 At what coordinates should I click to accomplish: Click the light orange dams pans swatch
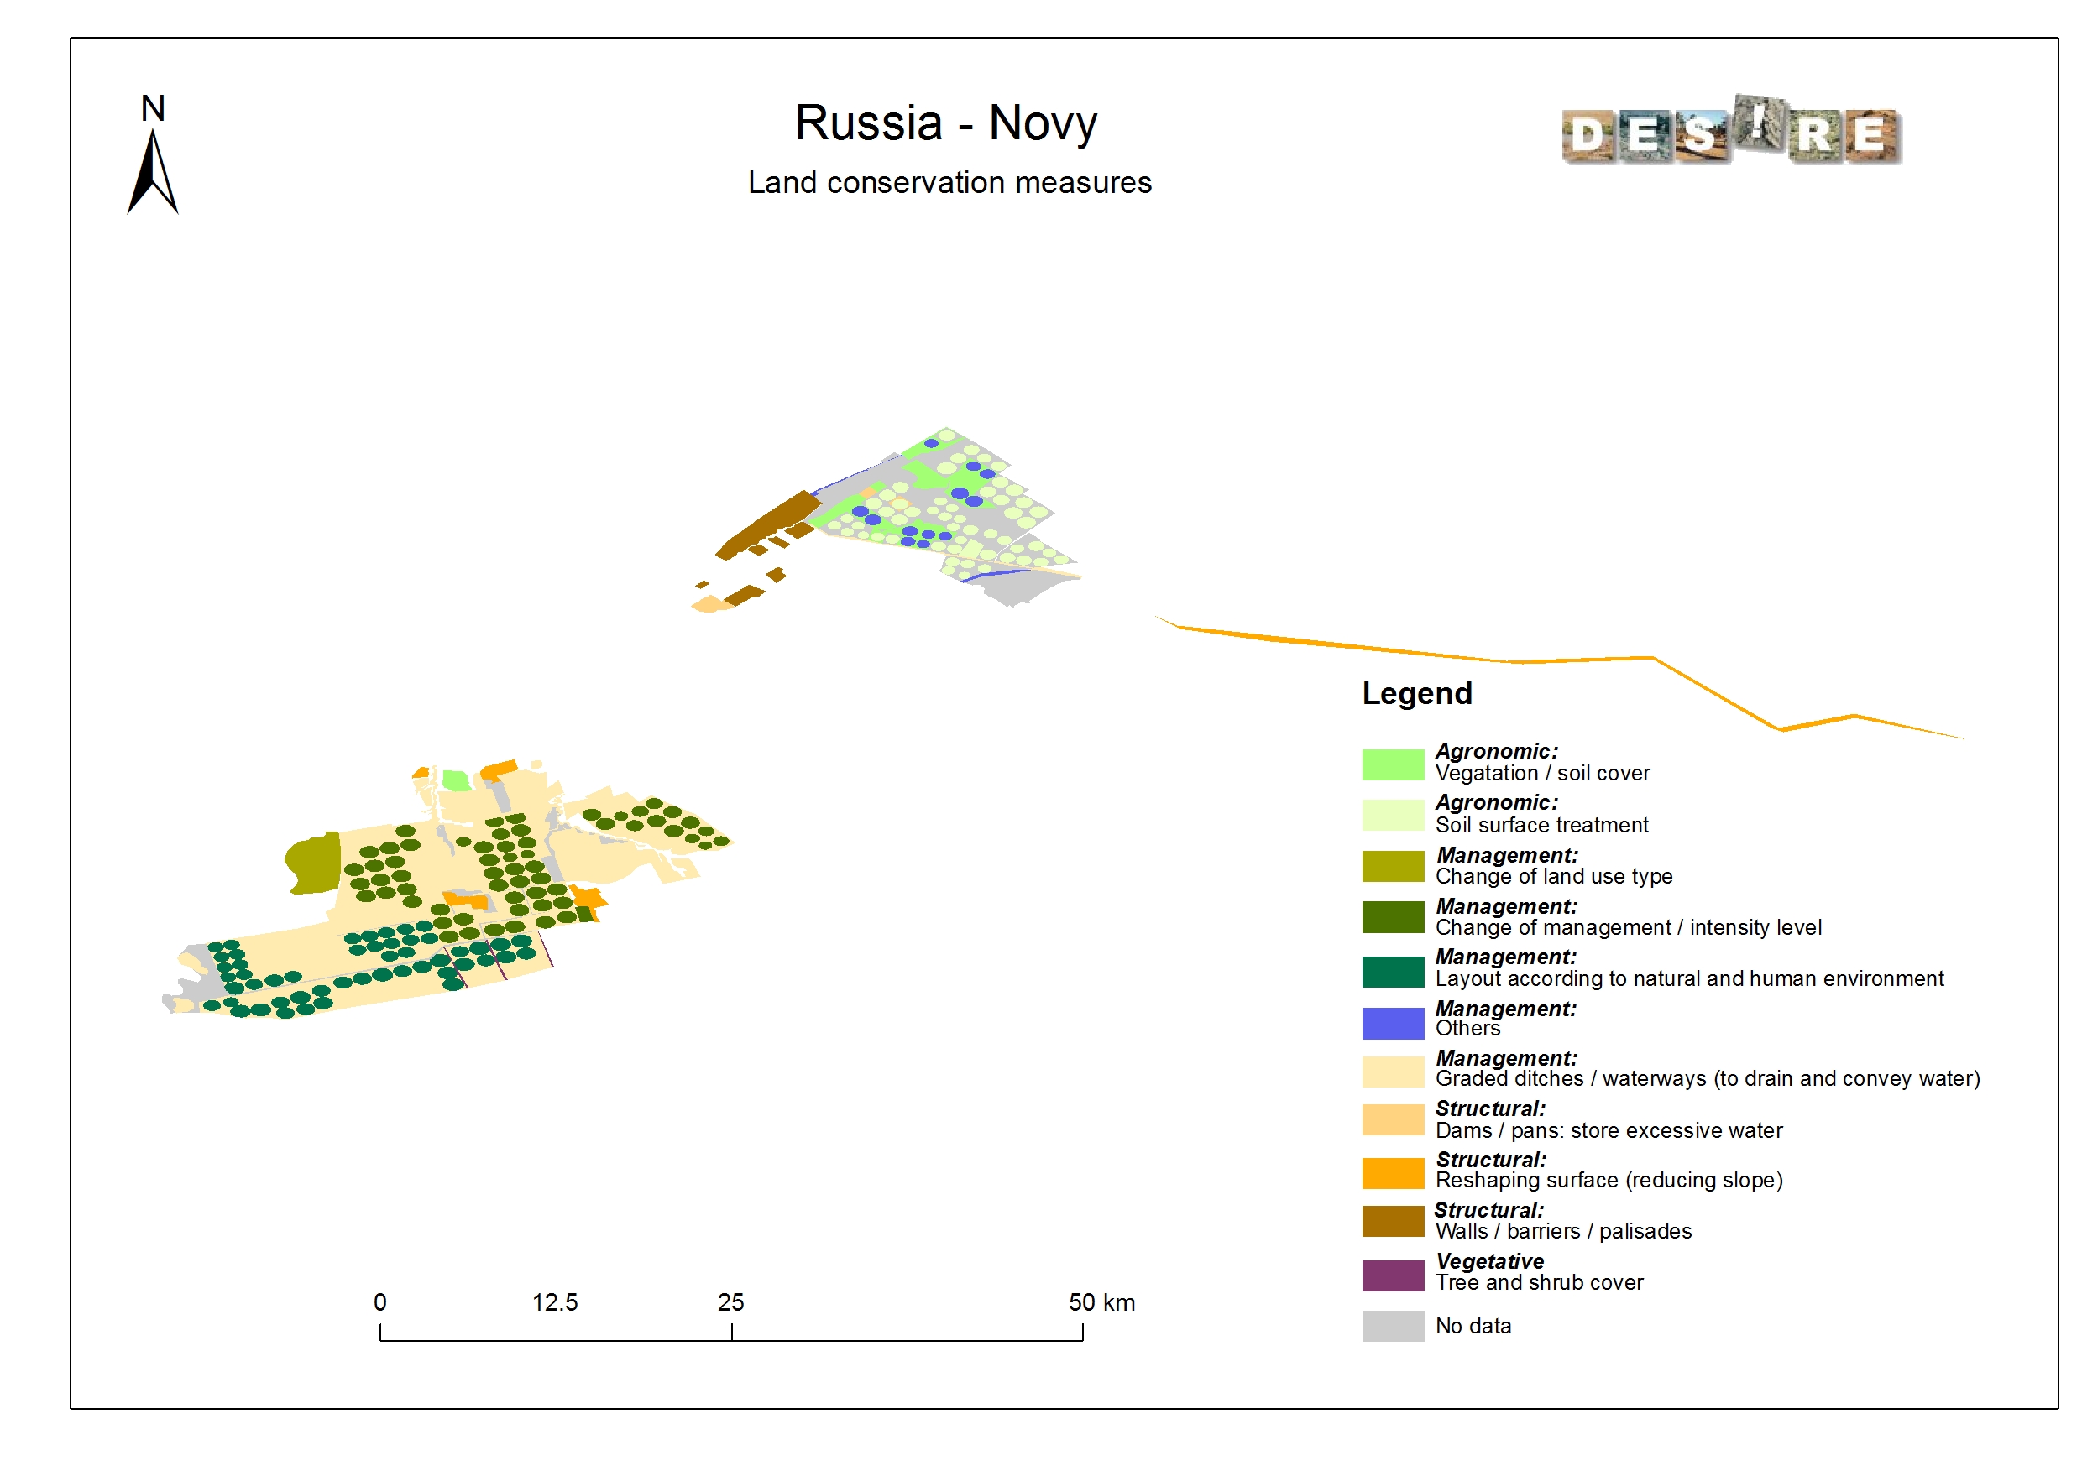(1392, 1119)
